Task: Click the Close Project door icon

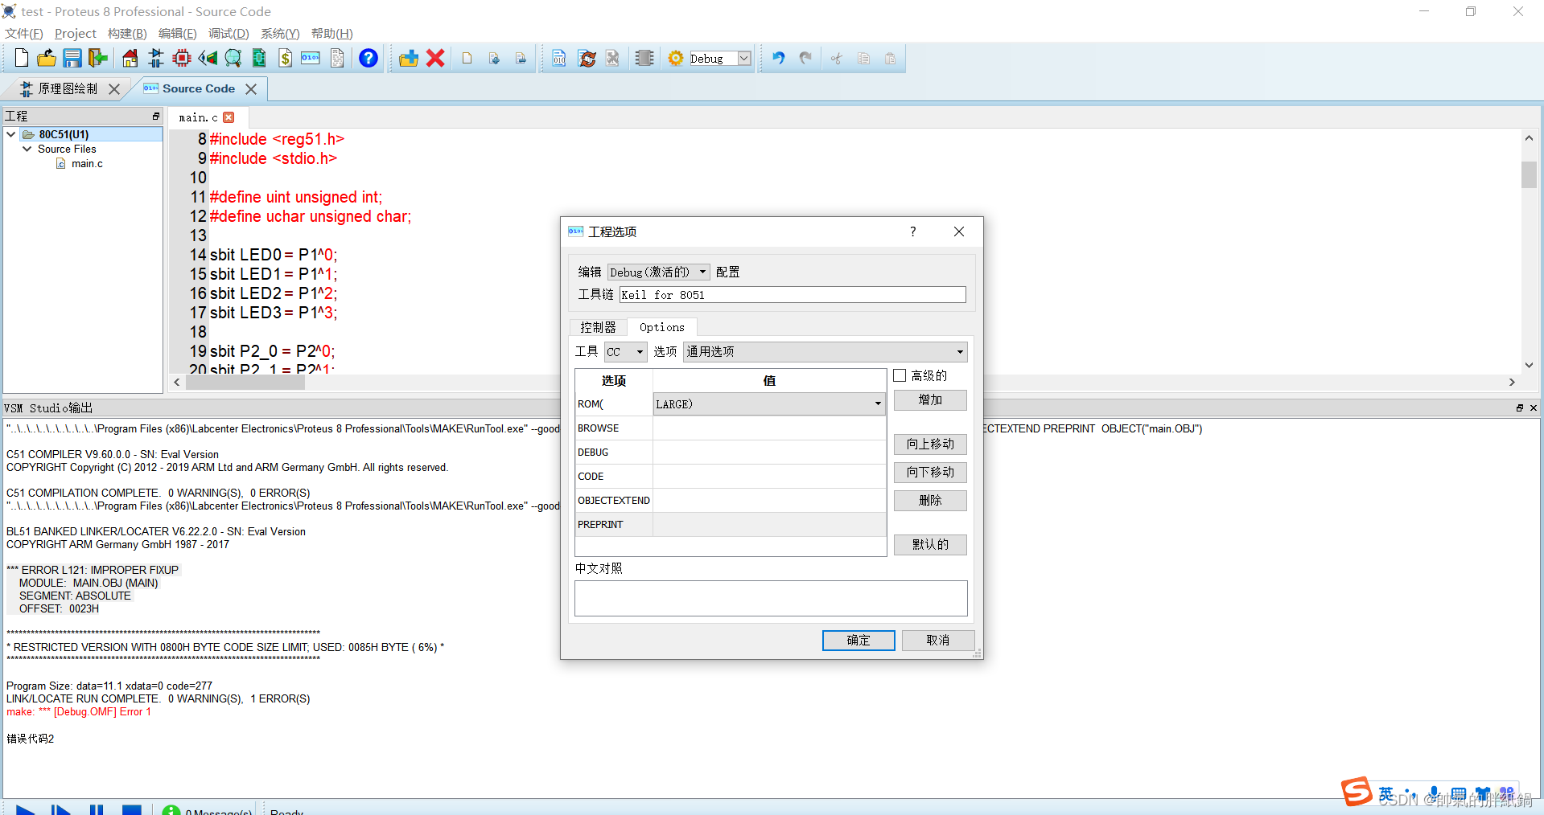Action: coord(98,58)
